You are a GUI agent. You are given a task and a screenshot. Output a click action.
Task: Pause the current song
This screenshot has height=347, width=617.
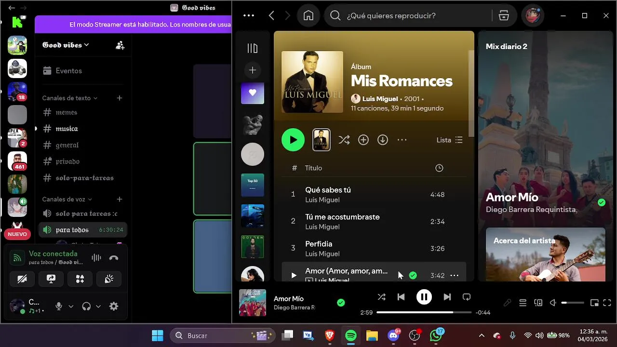pos(424,297)
